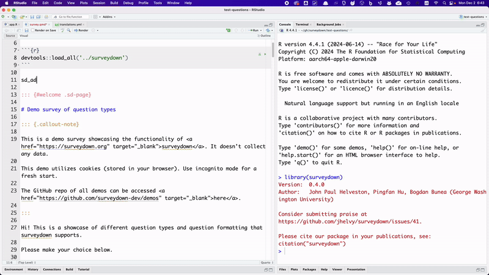
Task: Click the render settings gear icon
Action: pyautogui.click(x=94, y=30)
